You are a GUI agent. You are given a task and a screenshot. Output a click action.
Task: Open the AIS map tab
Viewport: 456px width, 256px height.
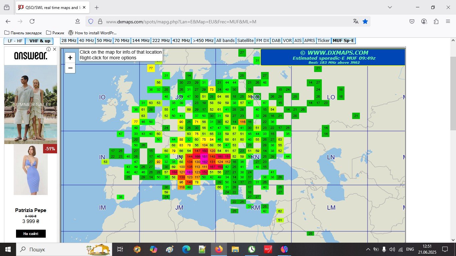[x=298, y=41]
